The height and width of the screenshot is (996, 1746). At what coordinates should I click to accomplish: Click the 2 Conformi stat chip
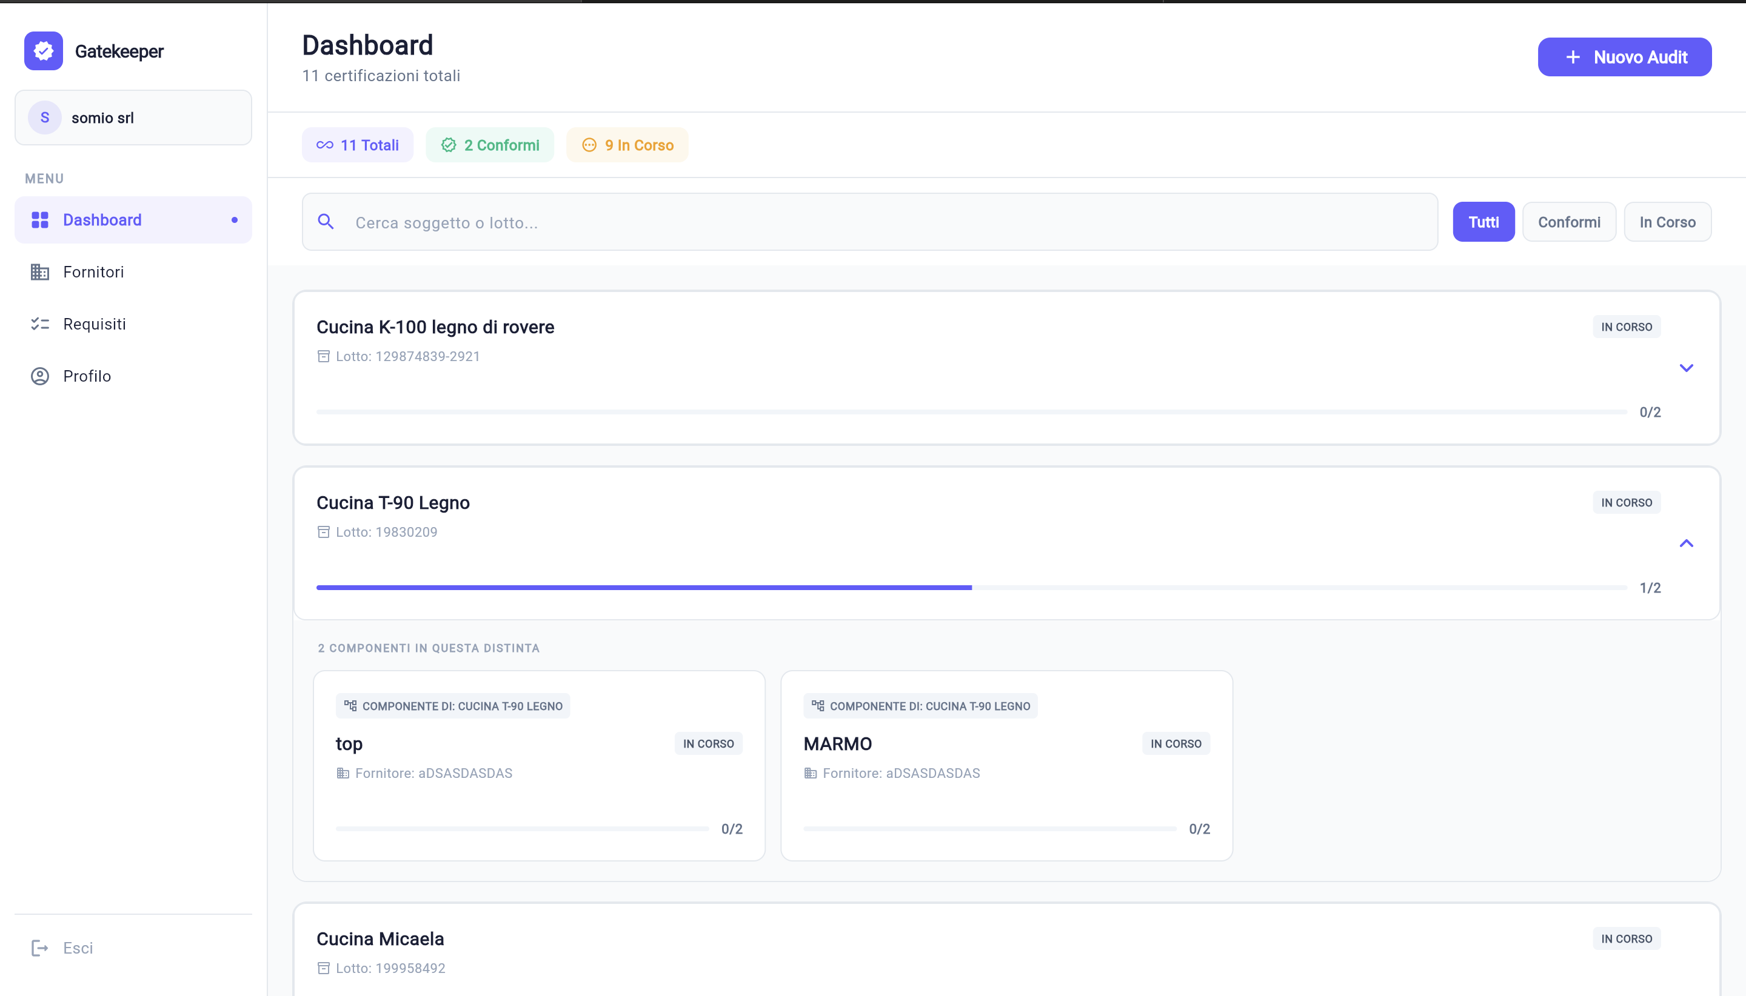coord(490,145)
